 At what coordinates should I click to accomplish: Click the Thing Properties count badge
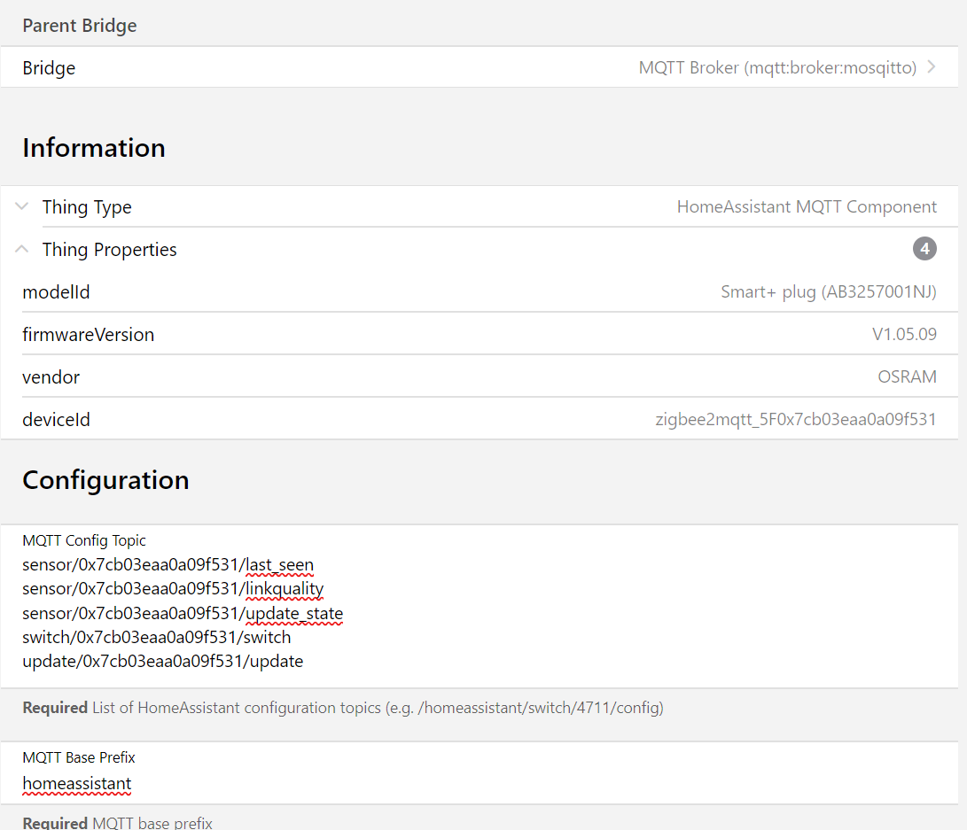click(x=924, y=250)
